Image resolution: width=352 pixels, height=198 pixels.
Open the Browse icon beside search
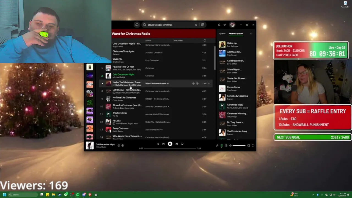[x=203, y=25]
